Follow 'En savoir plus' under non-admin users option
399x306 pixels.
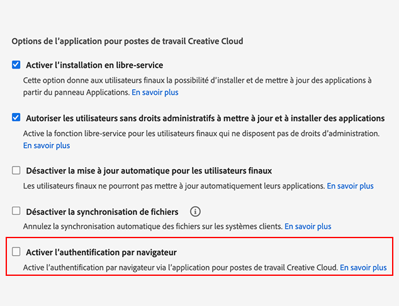pyautogui.click(x=47, y=145)
